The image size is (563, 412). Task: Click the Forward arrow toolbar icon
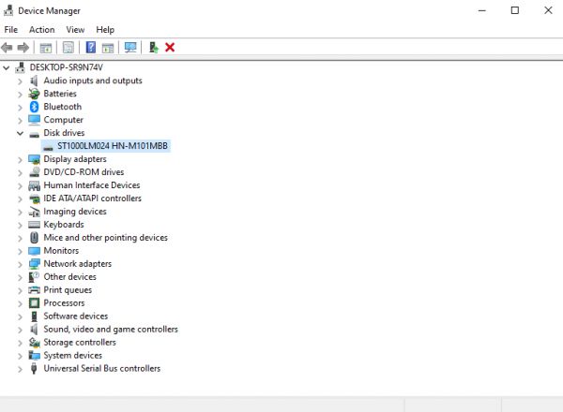[23, 48]
